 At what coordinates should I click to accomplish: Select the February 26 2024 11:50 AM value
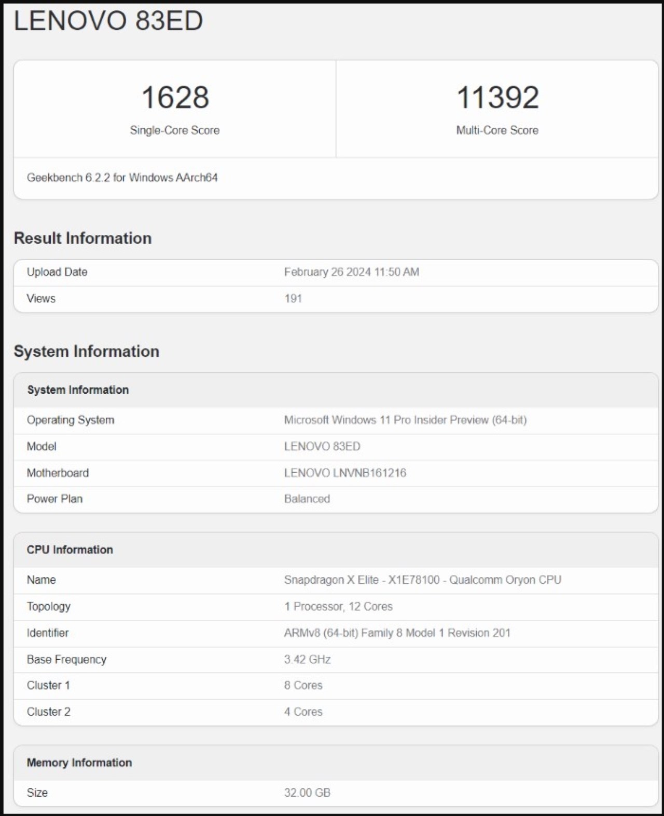[352, 272]
